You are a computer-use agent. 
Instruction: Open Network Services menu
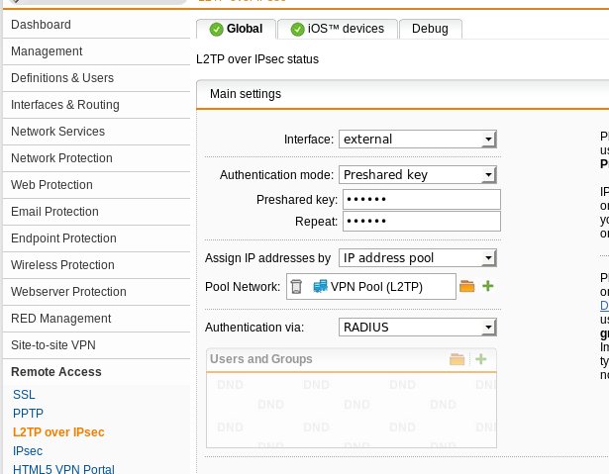pos(96,132)
